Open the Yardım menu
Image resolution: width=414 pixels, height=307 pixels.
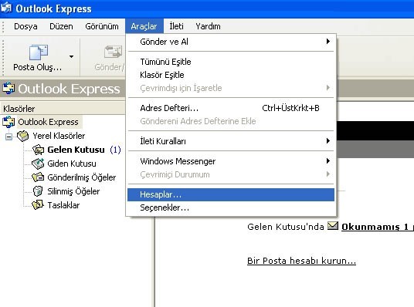coord(208,26)
